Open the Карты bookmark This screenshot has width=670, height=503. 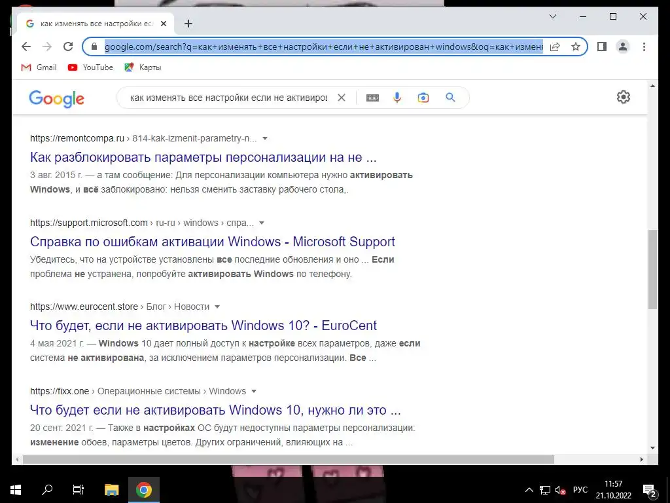point(143,67)
